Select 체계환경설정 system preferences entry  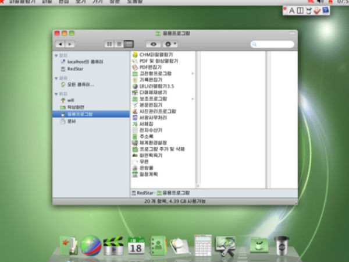[x=149, y=143]
